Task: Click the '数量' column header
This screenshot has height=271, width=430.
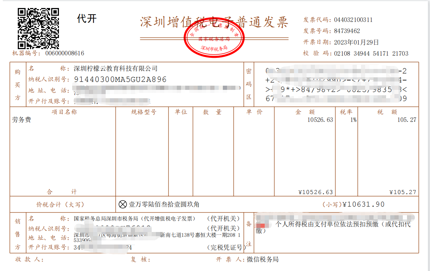Action: point(212,112)
